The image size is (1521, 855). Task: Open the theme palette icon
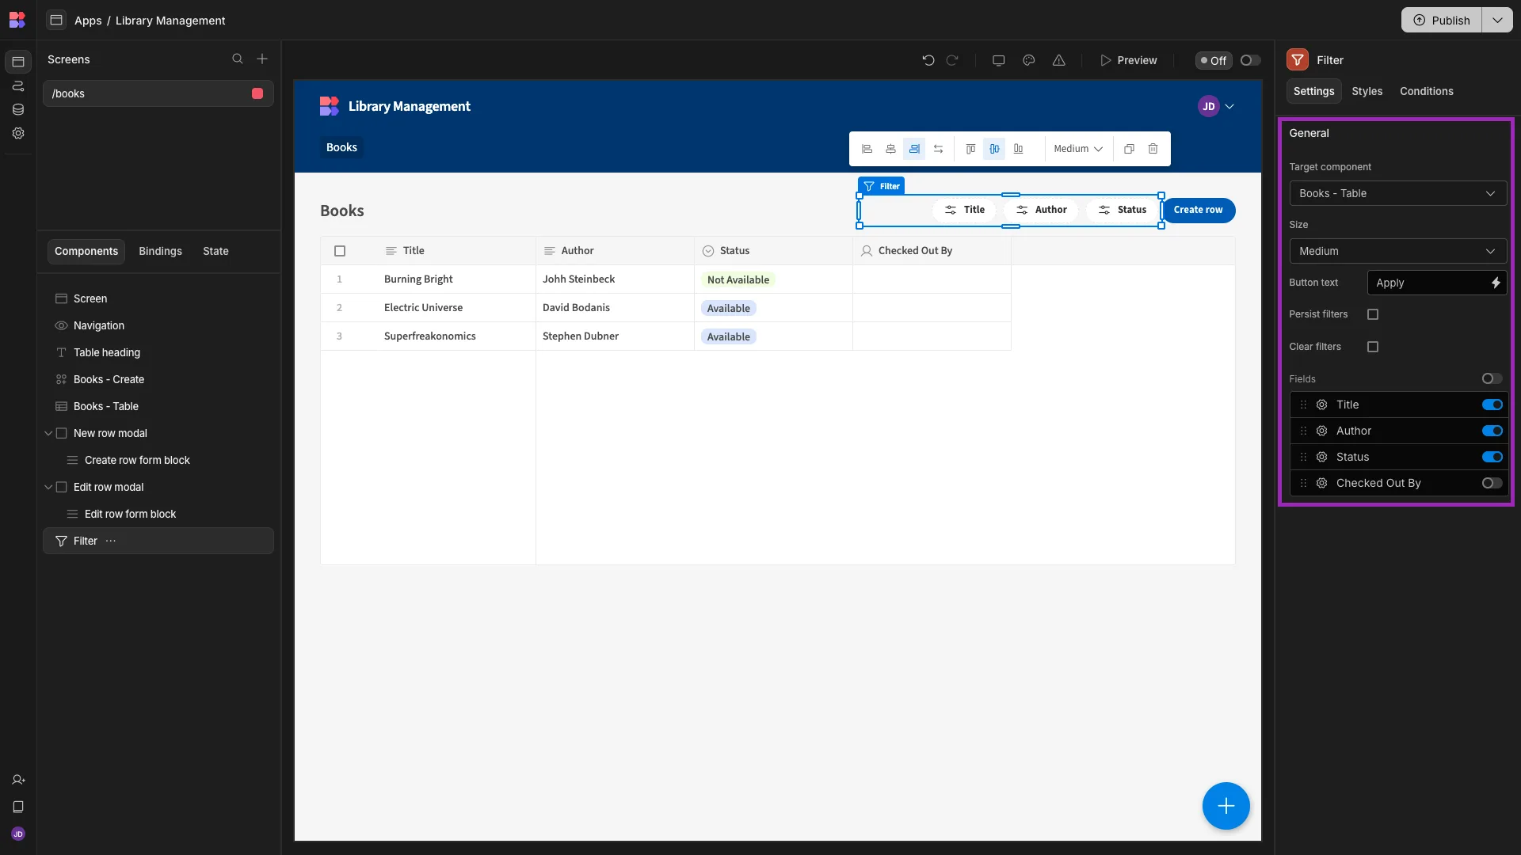click(x=1029, y=60)
